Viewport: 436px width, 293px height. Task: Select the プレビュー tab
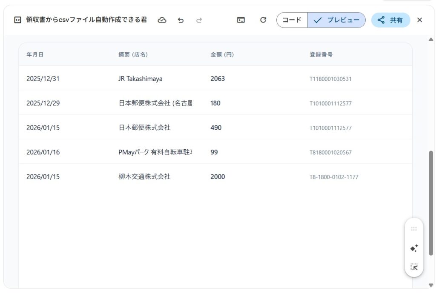coord(336,20)
